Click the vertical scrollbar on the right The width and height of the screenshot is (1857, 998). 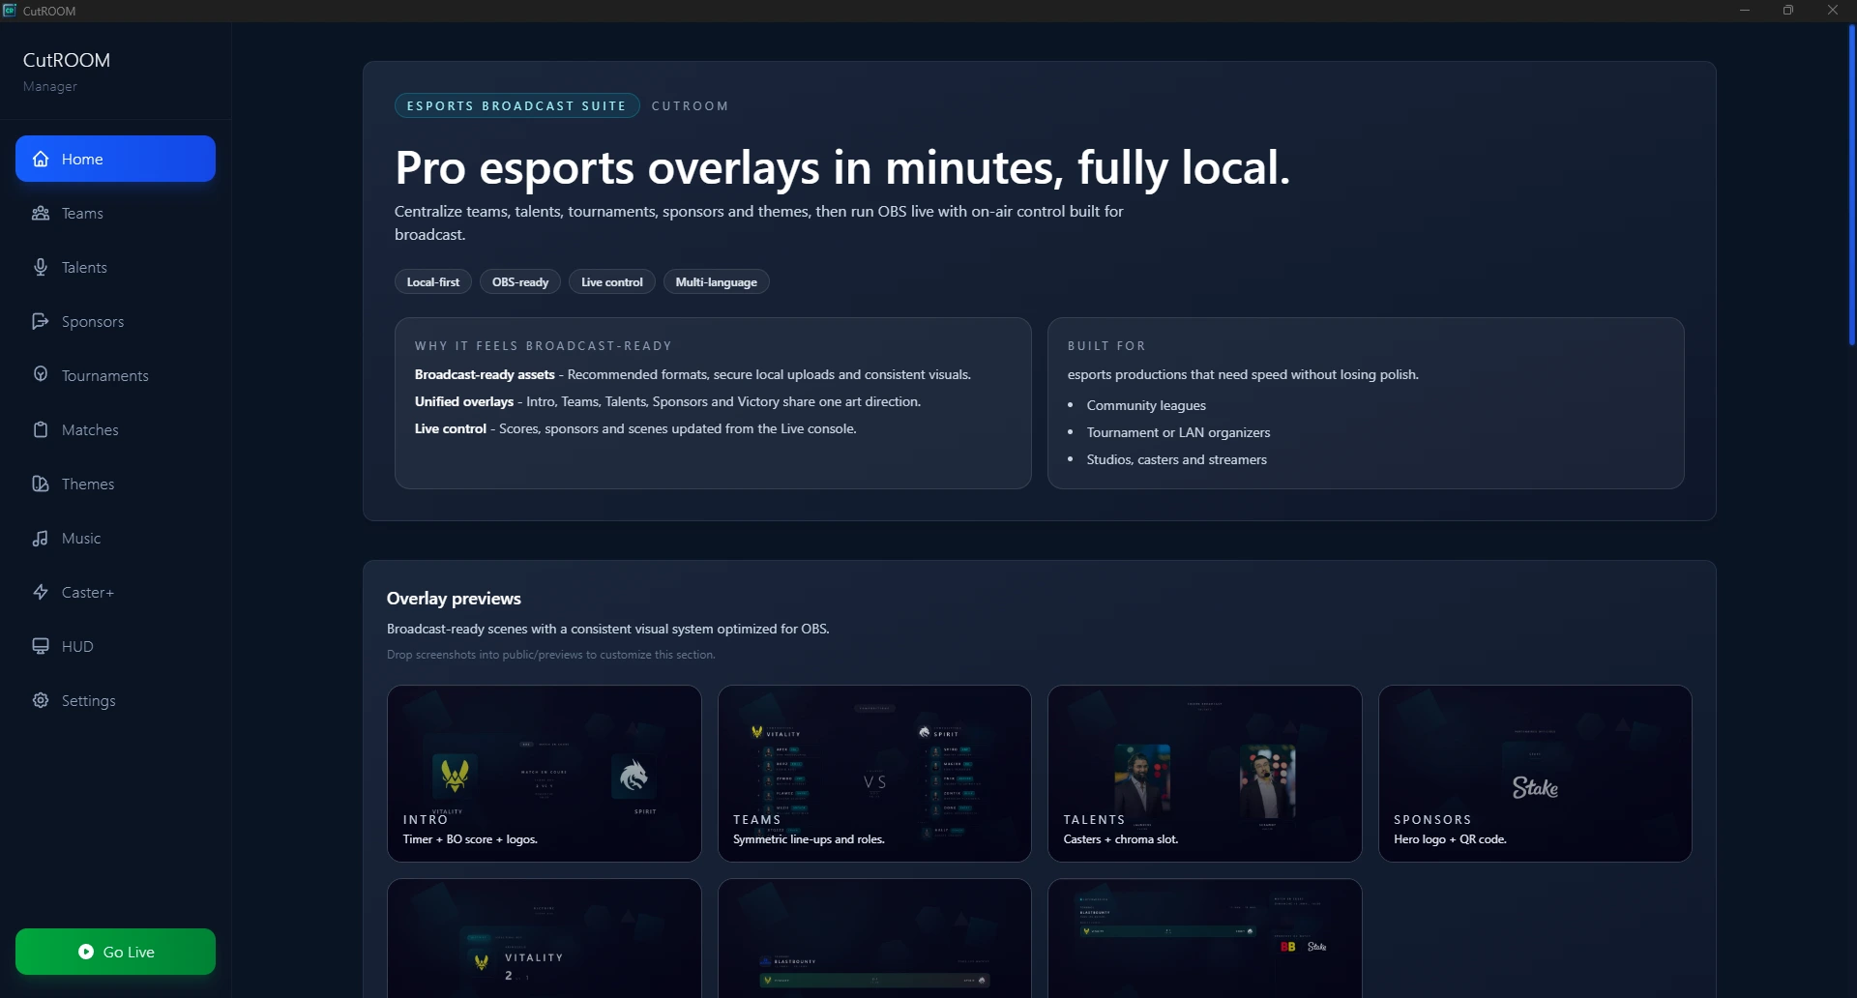pos(1851,184)
